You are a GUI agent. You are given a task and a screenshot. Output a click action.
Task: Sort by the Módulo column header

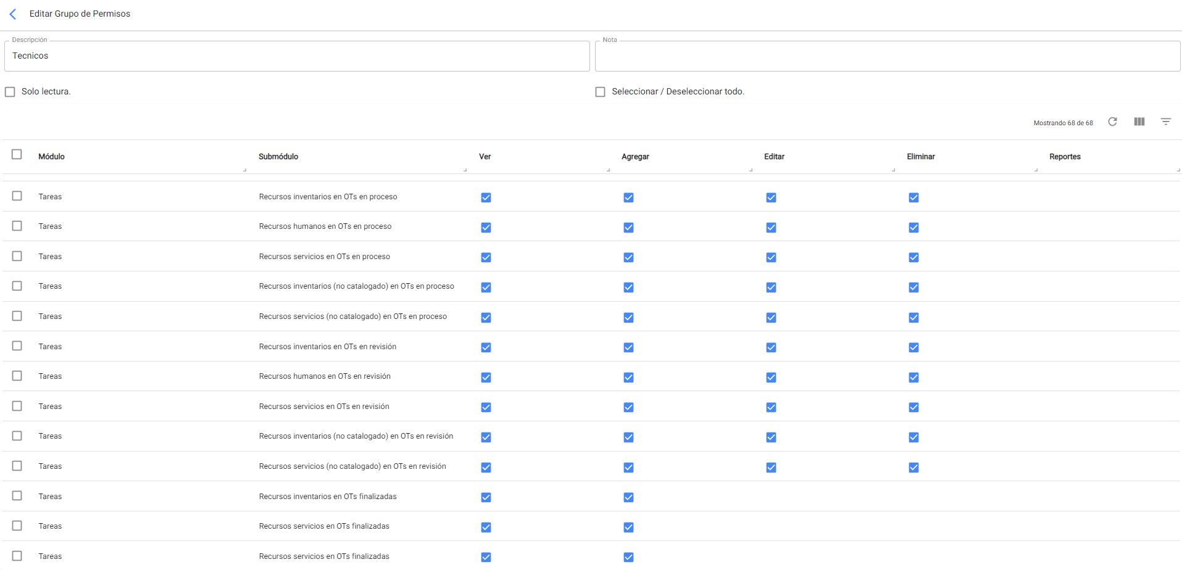point(52,157)
